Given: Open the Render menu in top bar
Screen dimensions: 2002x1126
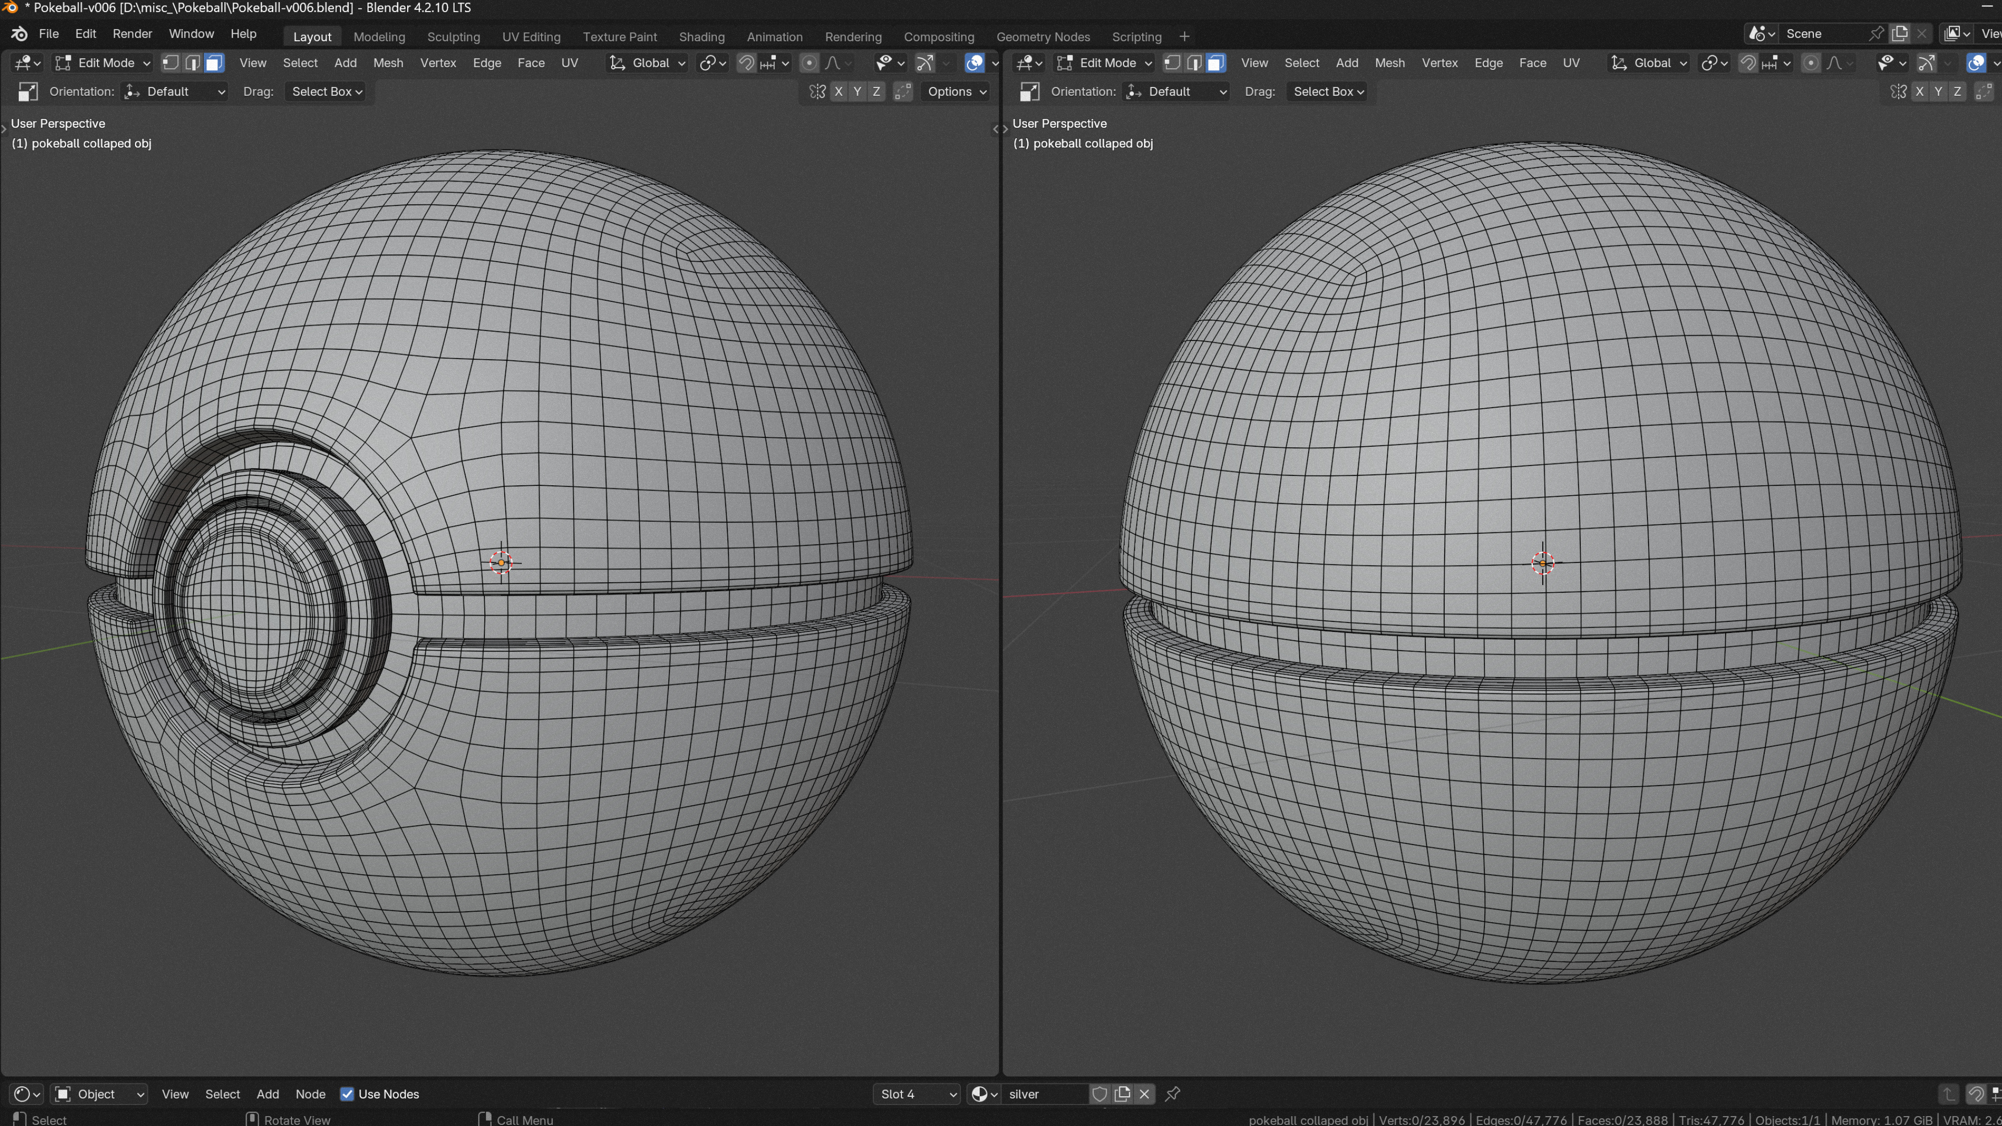Looking at the screenshot, I should pyautogui.click(x=132, y=33).
